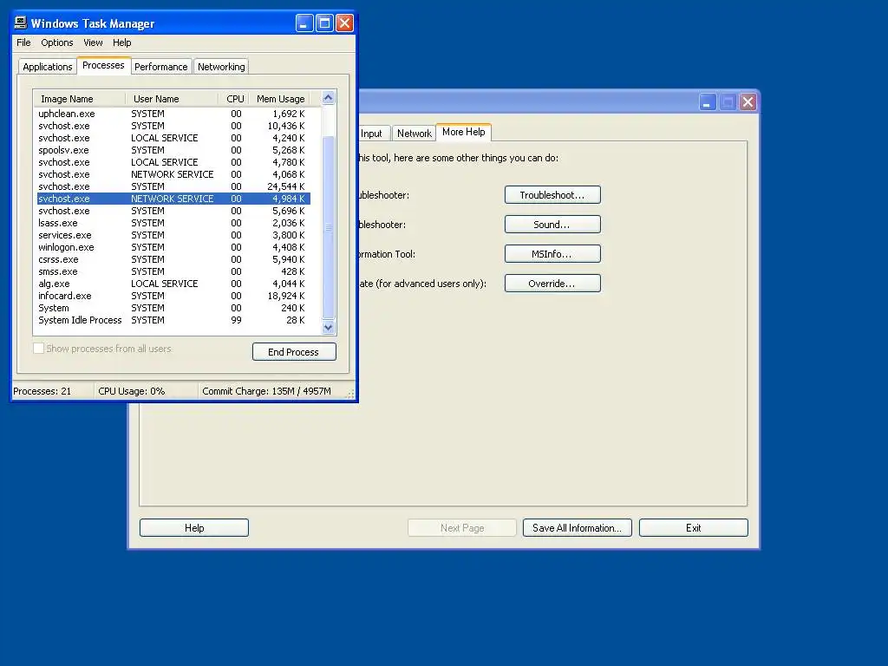Click scroll down arrow in process list

(329, 327)
